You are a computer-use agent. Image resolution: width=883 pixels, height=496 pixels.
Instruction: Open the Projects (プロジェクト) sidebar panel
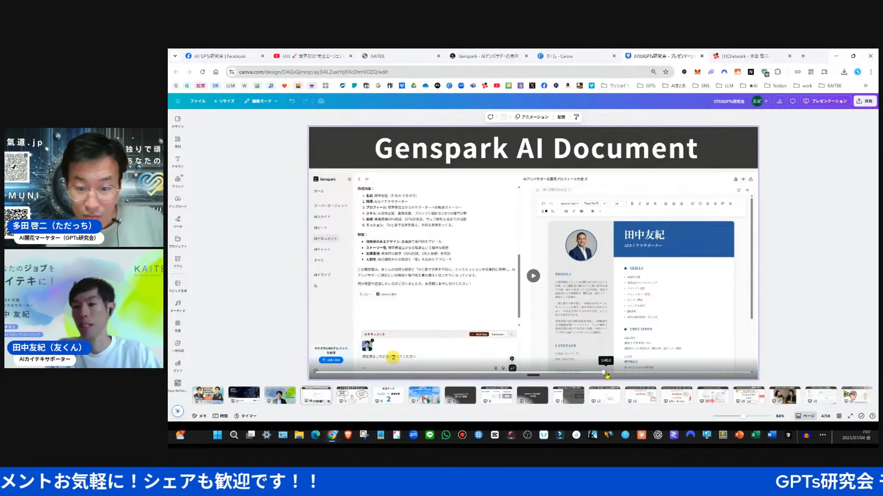pos(178,242)
